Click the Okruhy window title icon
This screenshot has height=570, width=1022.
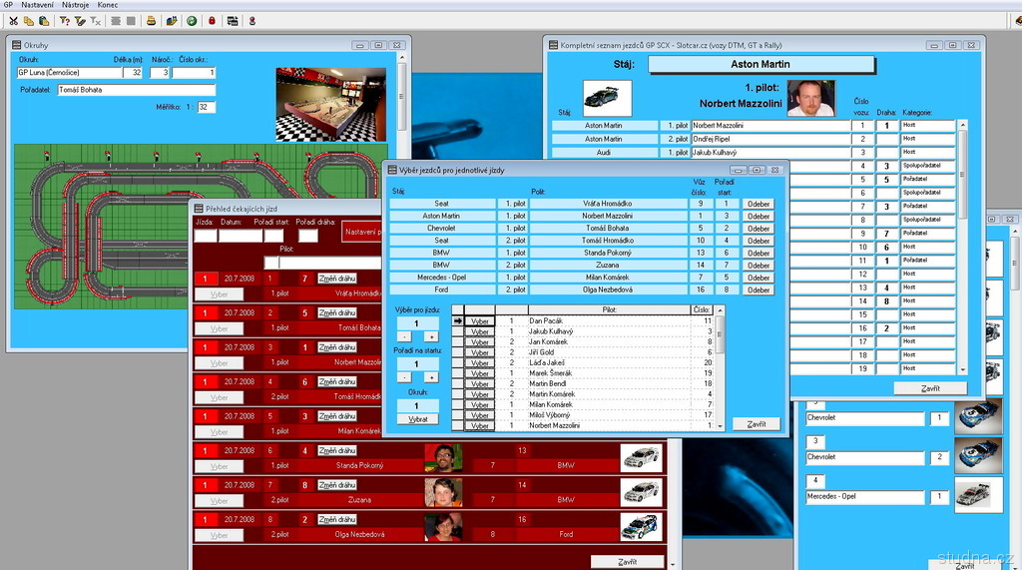point(16,45)
